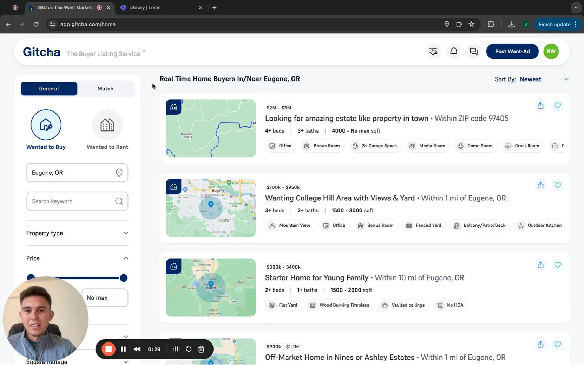Click the right price slider handle
This screenshot has height=365, width=584.
click(x=123, y=278)
